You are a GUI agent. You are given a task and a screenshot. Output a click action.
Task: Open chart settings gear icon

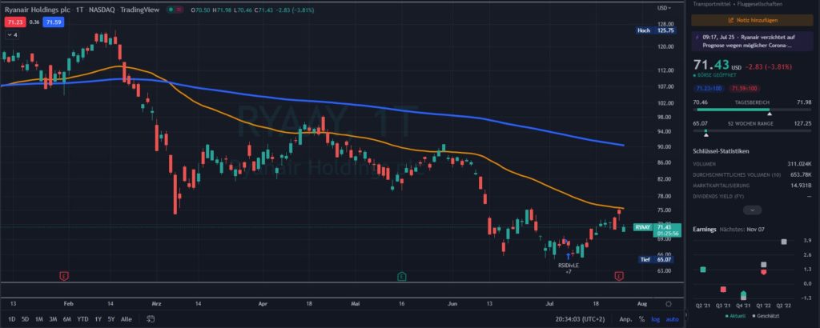point(669,304)
